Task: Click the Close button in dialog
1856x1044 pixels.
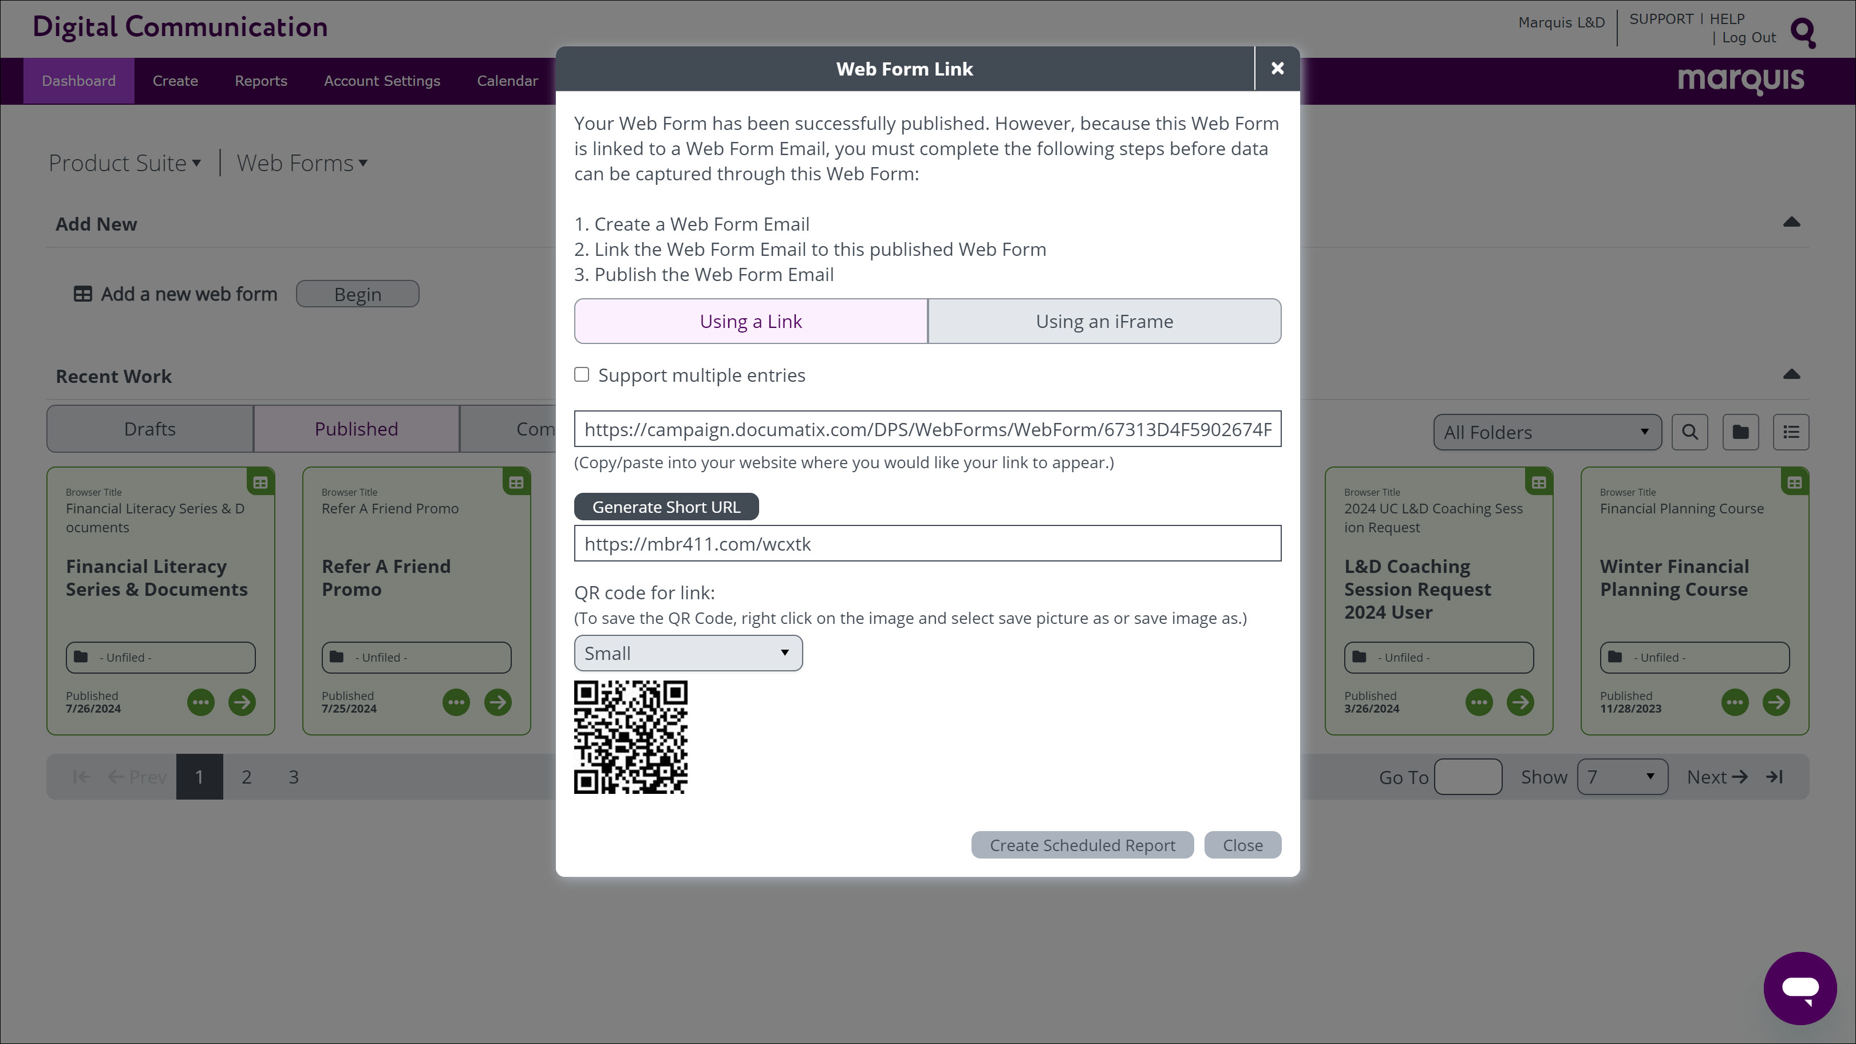Action: [x=1242, y=844]
